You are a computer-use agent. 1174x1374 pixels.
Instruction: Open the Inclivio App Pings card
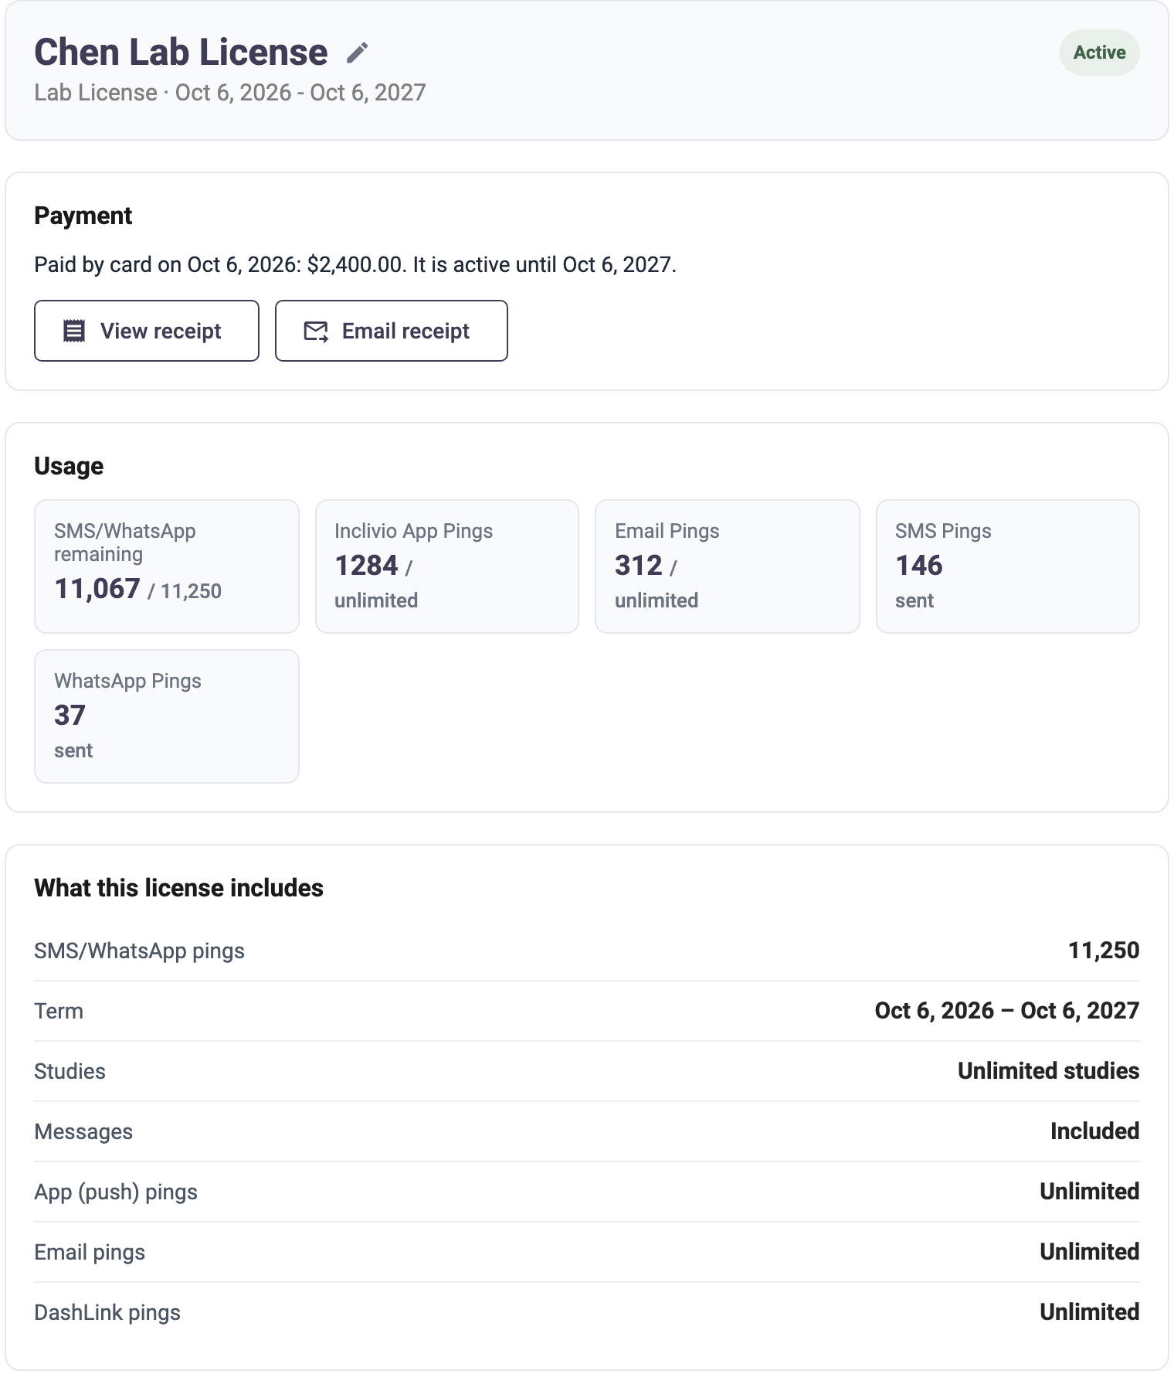pos(447,566)
